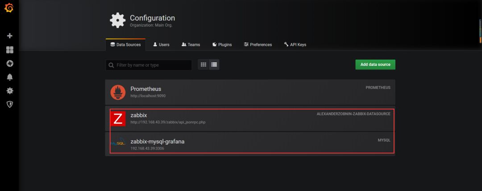Click the Prometheus flame logo
The height and width of the screenshot is (191, 482).
pos(118,92)
